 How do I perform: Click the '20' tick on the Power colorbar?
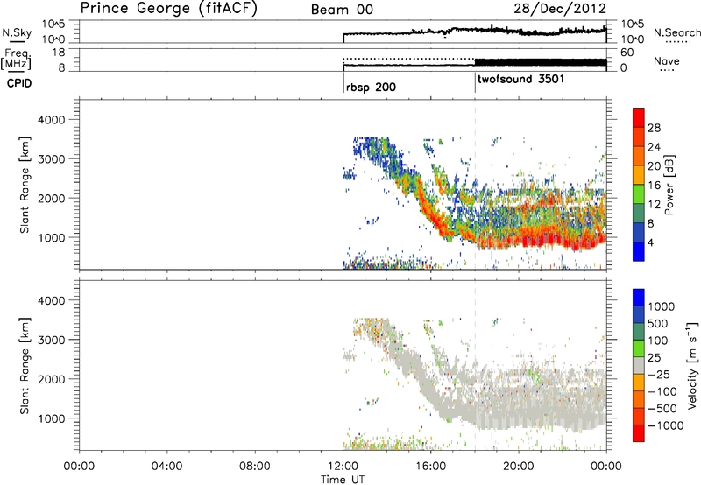pyautogui.click(x=654, y=166)
